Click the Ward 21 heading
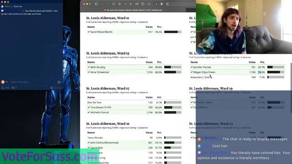 108,123
